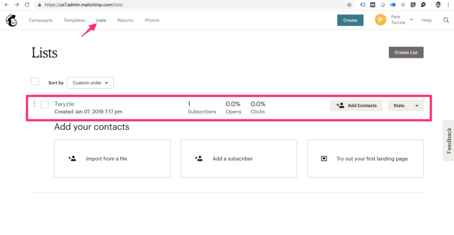The height and width of the screenshot is (235, 454).
Task: Click the browser reload icon
Action: (27, 5)
